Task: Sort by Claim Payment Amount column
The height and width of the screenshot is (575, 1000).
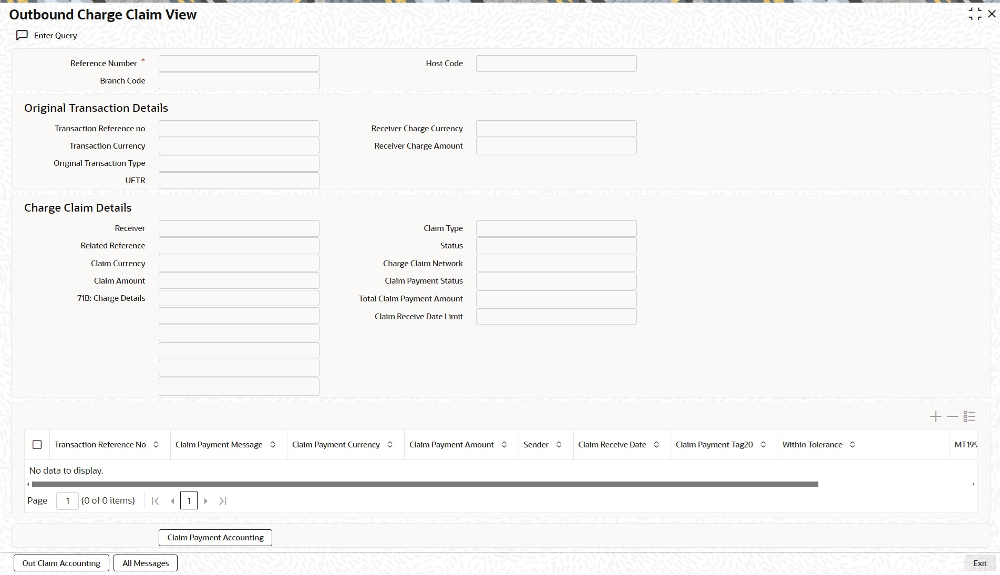Action: 504,445
